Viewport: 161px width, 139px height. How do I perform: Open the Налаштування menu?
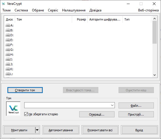pos(74,10)
